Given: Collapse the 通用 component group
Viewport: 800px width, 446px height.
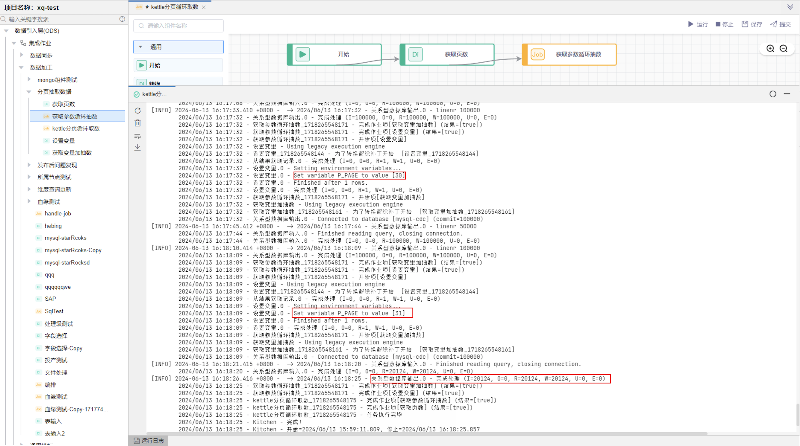Looking at the screenshot, I should tap(140, 47).
